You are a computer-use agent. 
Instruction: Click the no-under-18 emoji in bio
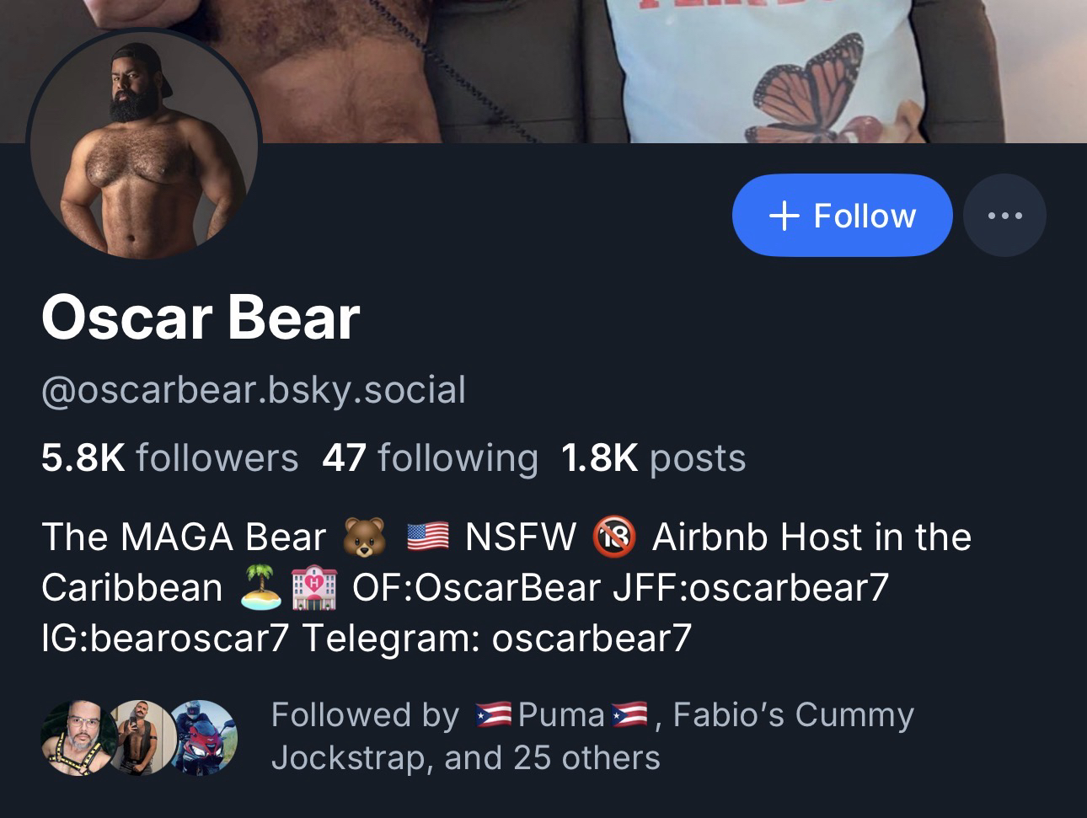point(615,537)
